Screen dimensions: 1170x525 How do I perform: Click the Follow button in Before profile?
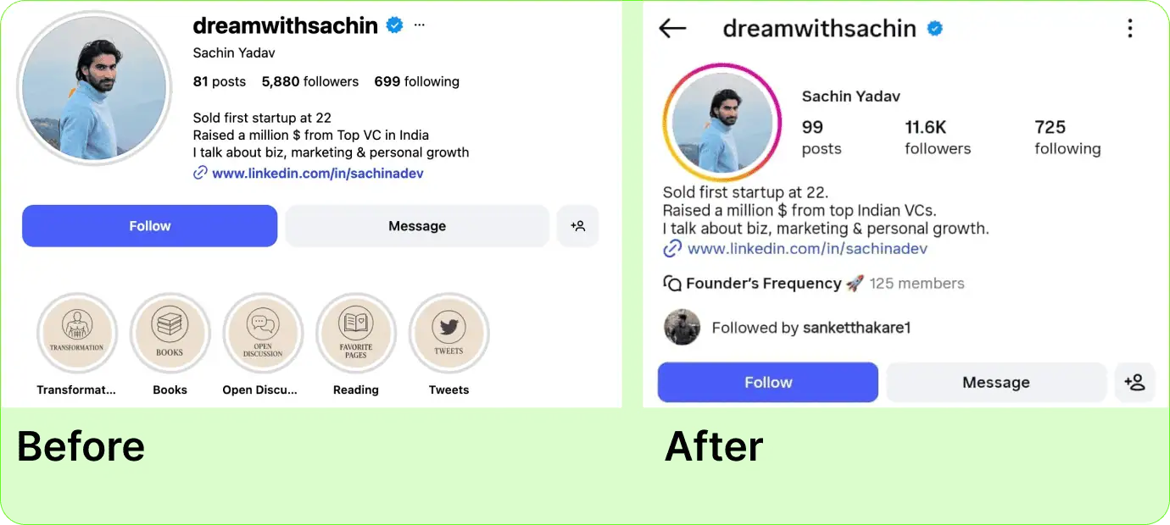click(150, 226)
